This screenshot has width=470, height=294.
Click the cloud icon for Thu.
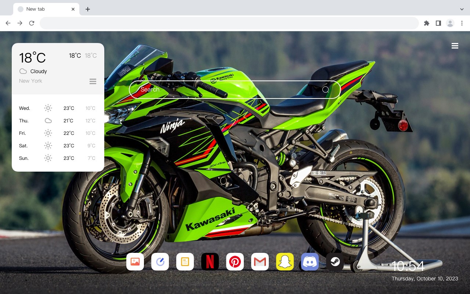pos(48,121)
